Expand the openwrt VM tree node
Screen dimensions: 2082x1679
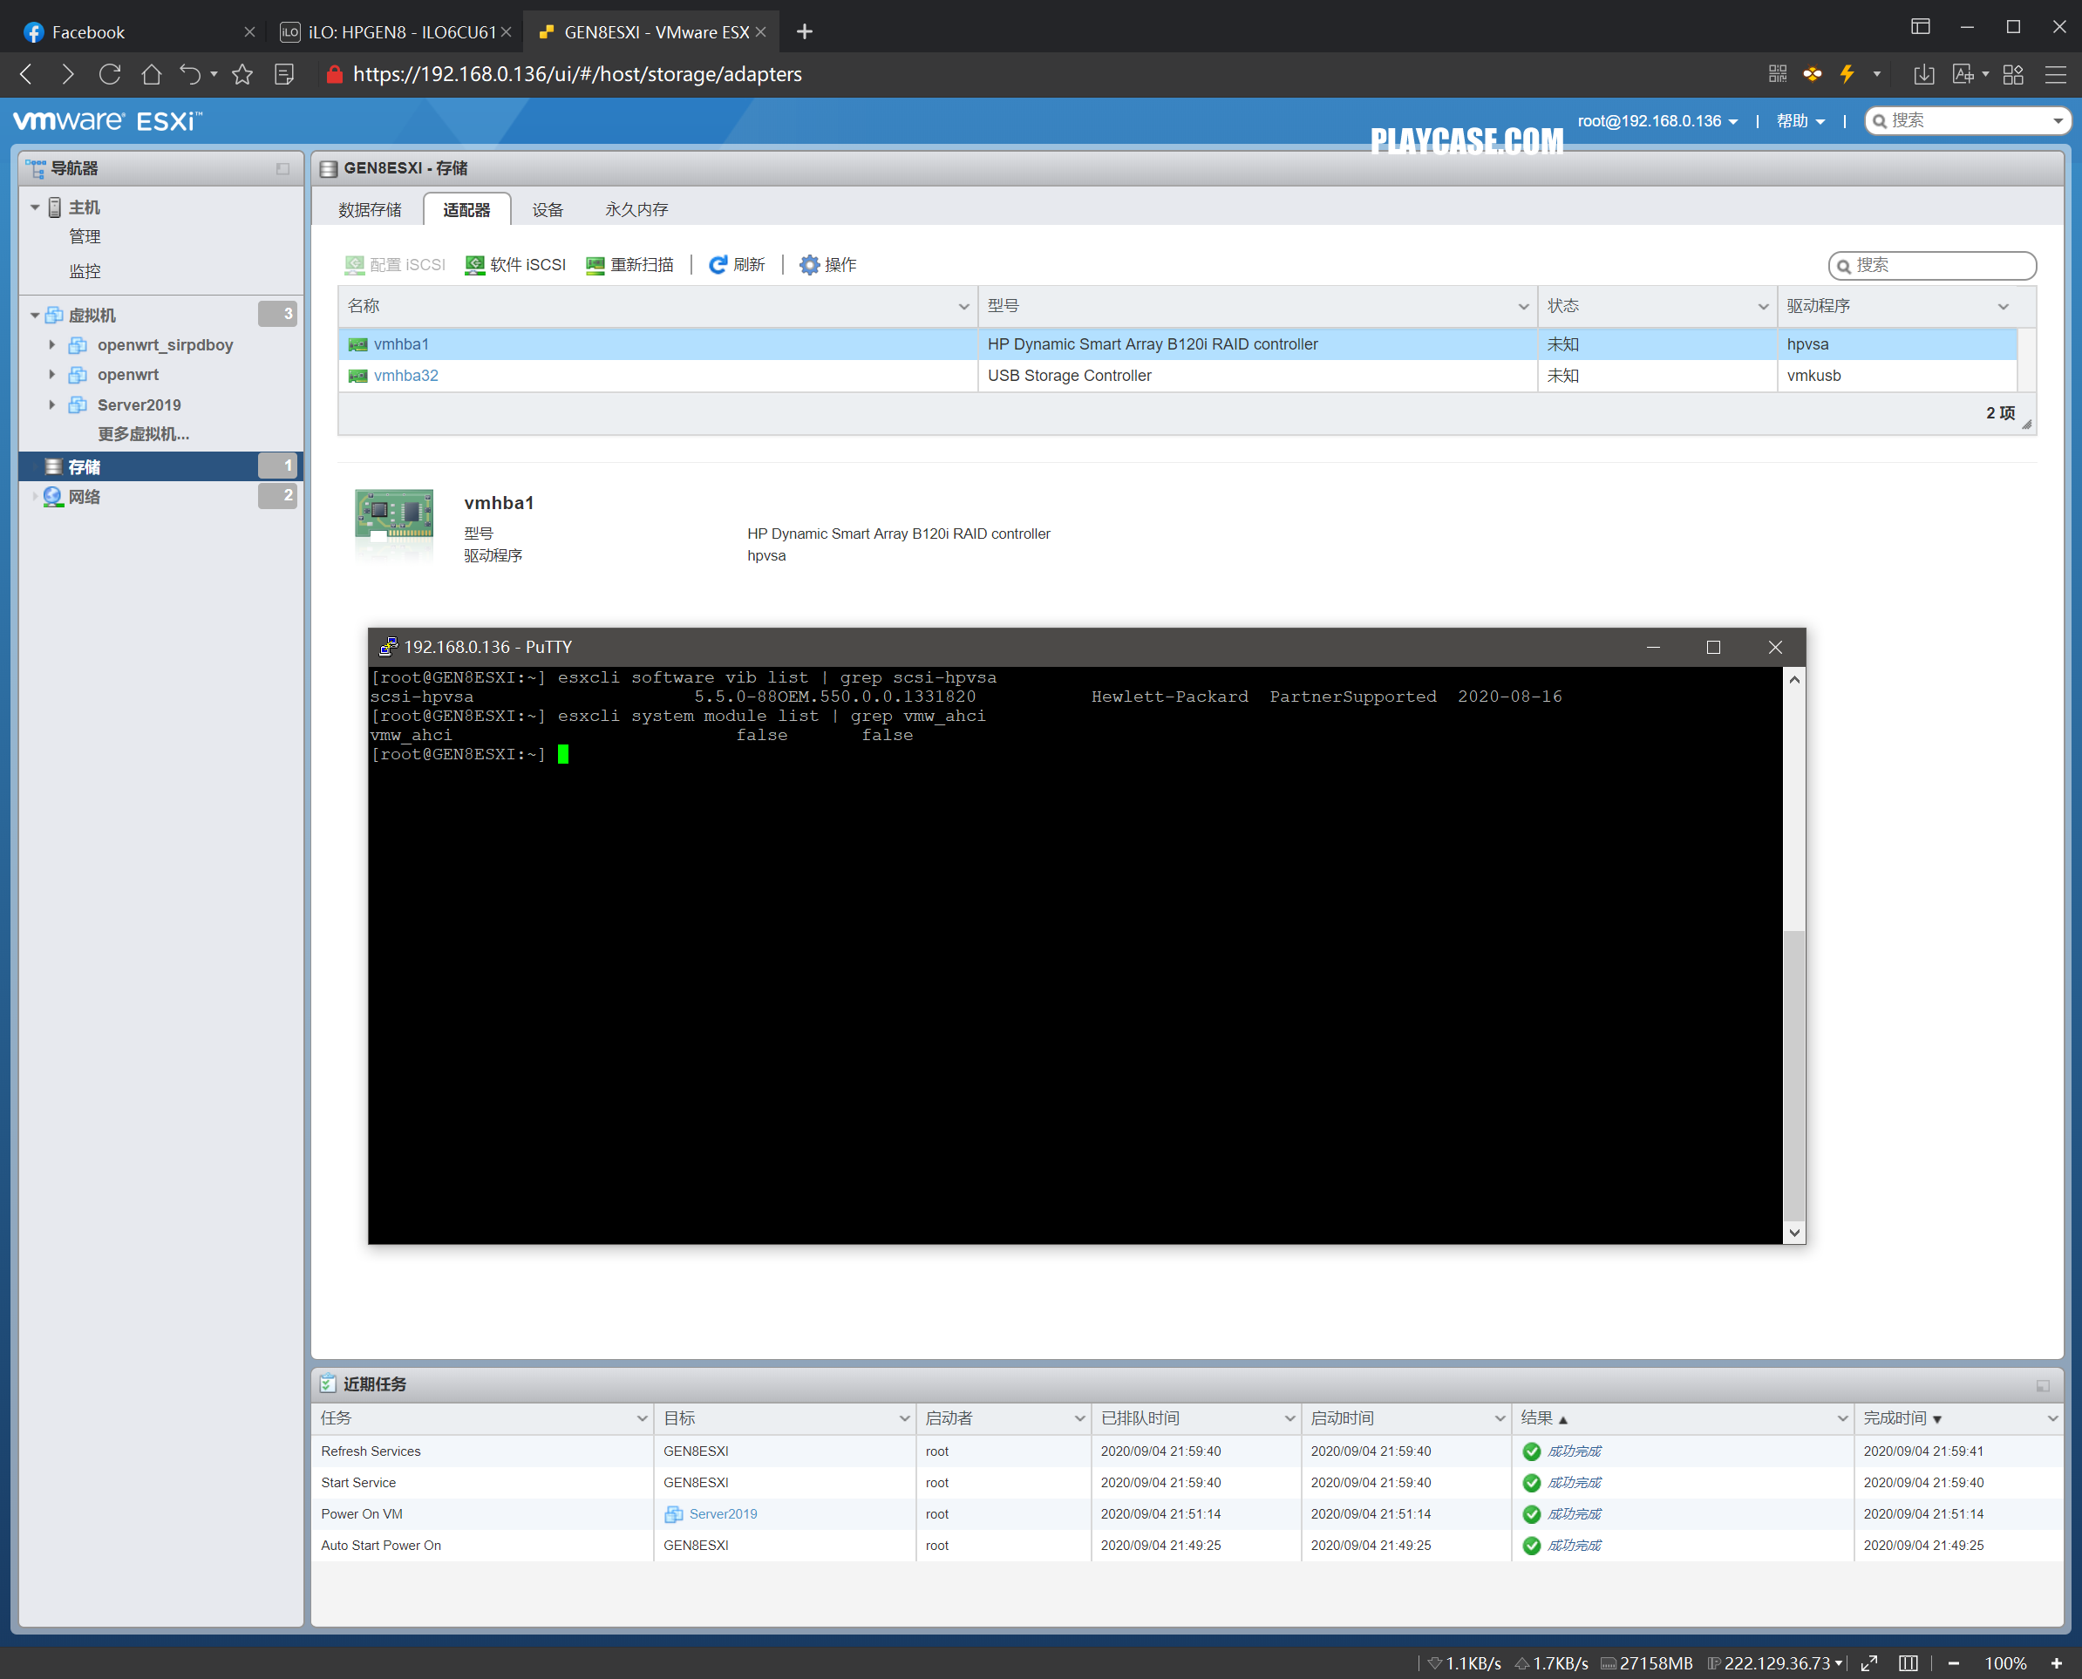point(52,374)
